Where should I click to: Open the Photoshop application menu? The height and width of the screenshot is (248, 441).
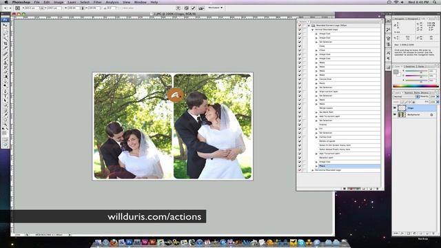point(21,2)
